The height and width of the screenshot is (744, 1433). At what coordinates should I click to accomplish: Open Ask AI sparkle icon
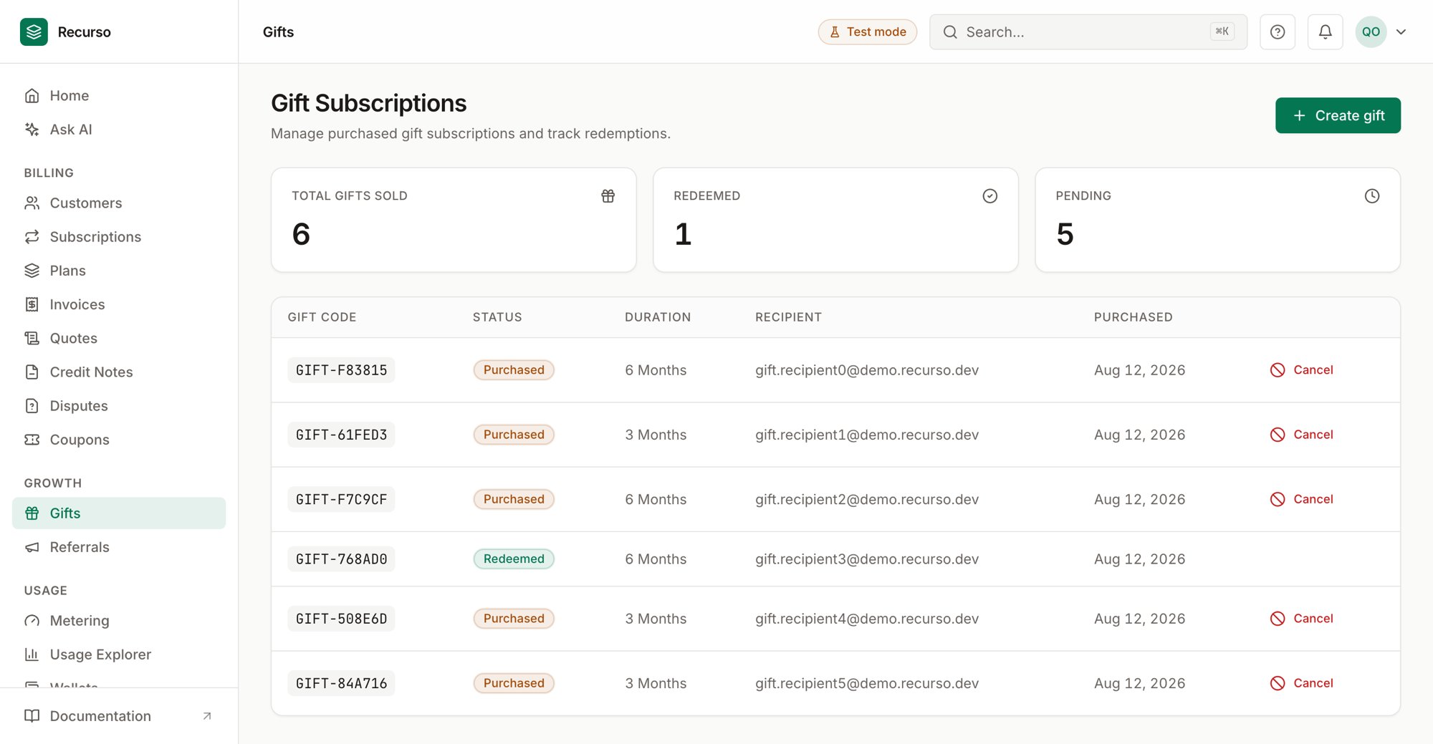point(32,130)
